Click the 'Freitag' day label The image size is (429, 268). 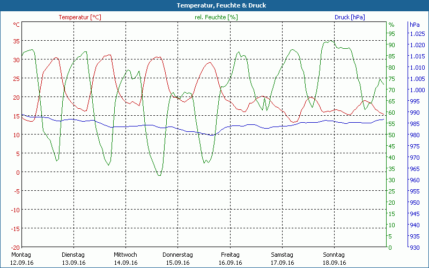pos(230,255)
